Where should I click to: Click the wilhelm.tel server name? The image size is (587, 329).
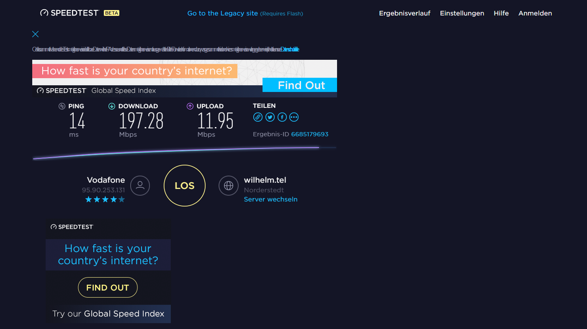click(265, 180)
